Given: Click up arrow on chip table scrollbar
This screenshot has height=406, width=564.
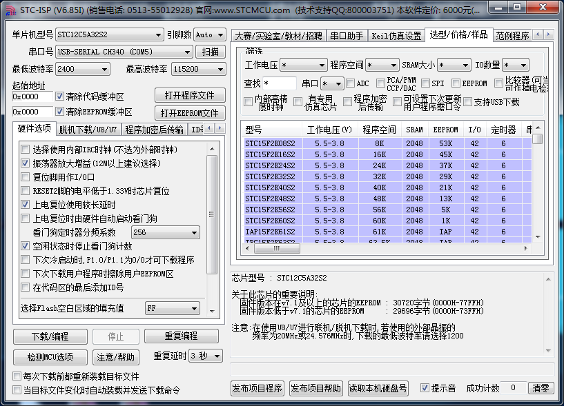Looking at the screenshot, I should point(537,127).
